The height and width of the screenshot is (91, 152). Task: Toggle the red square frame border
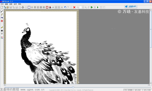click(x=47, y=7)
